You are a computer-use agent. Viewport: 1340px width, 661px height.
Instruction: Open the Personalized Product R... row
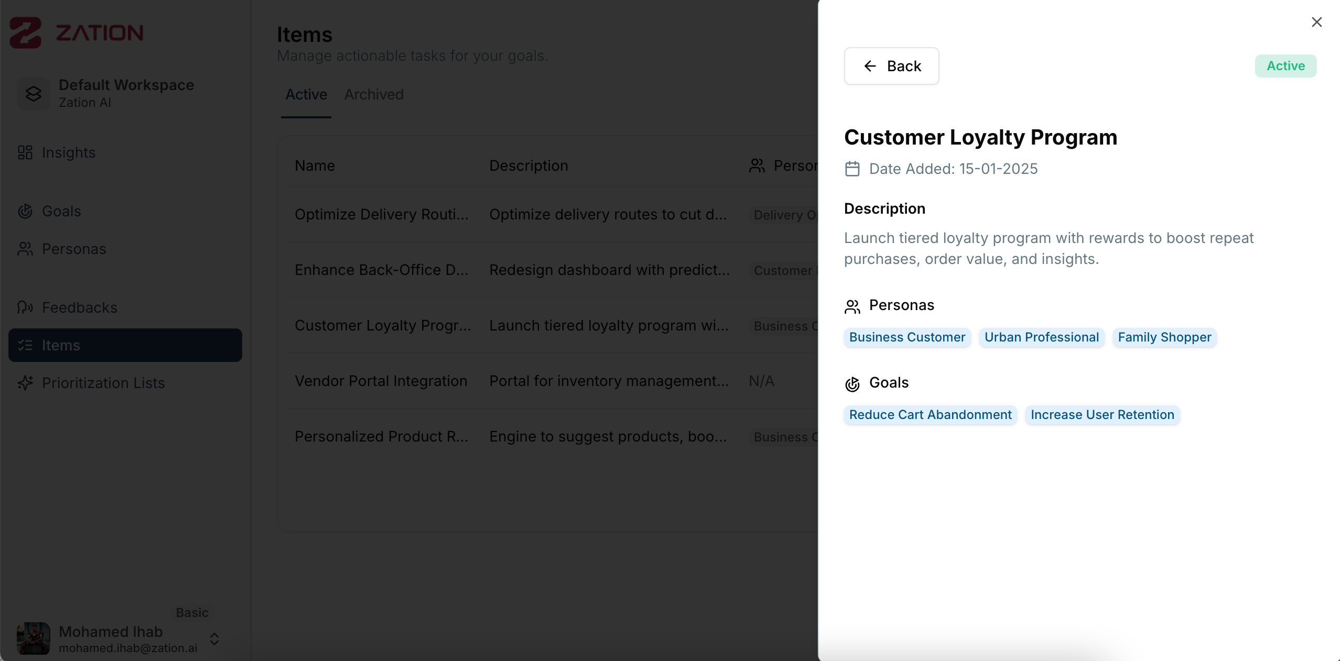coord(552,437)
